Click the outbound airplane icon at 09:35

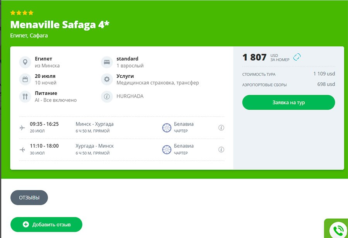pyautogui.click(x=22, y=127)
